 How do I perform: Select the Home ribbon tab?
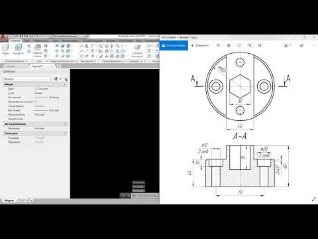(15, 40)
